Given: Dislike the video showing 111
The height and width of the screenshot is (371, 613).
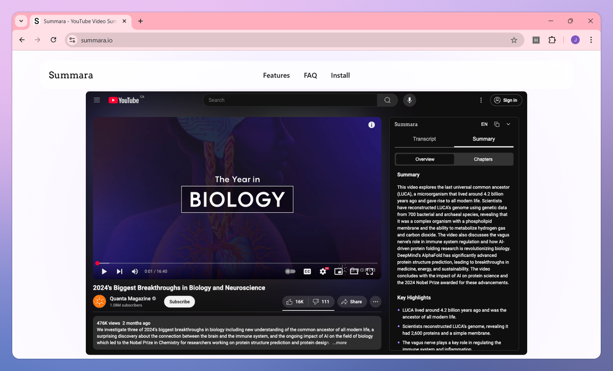Looking at the screenshot, I should click(321, 302).
